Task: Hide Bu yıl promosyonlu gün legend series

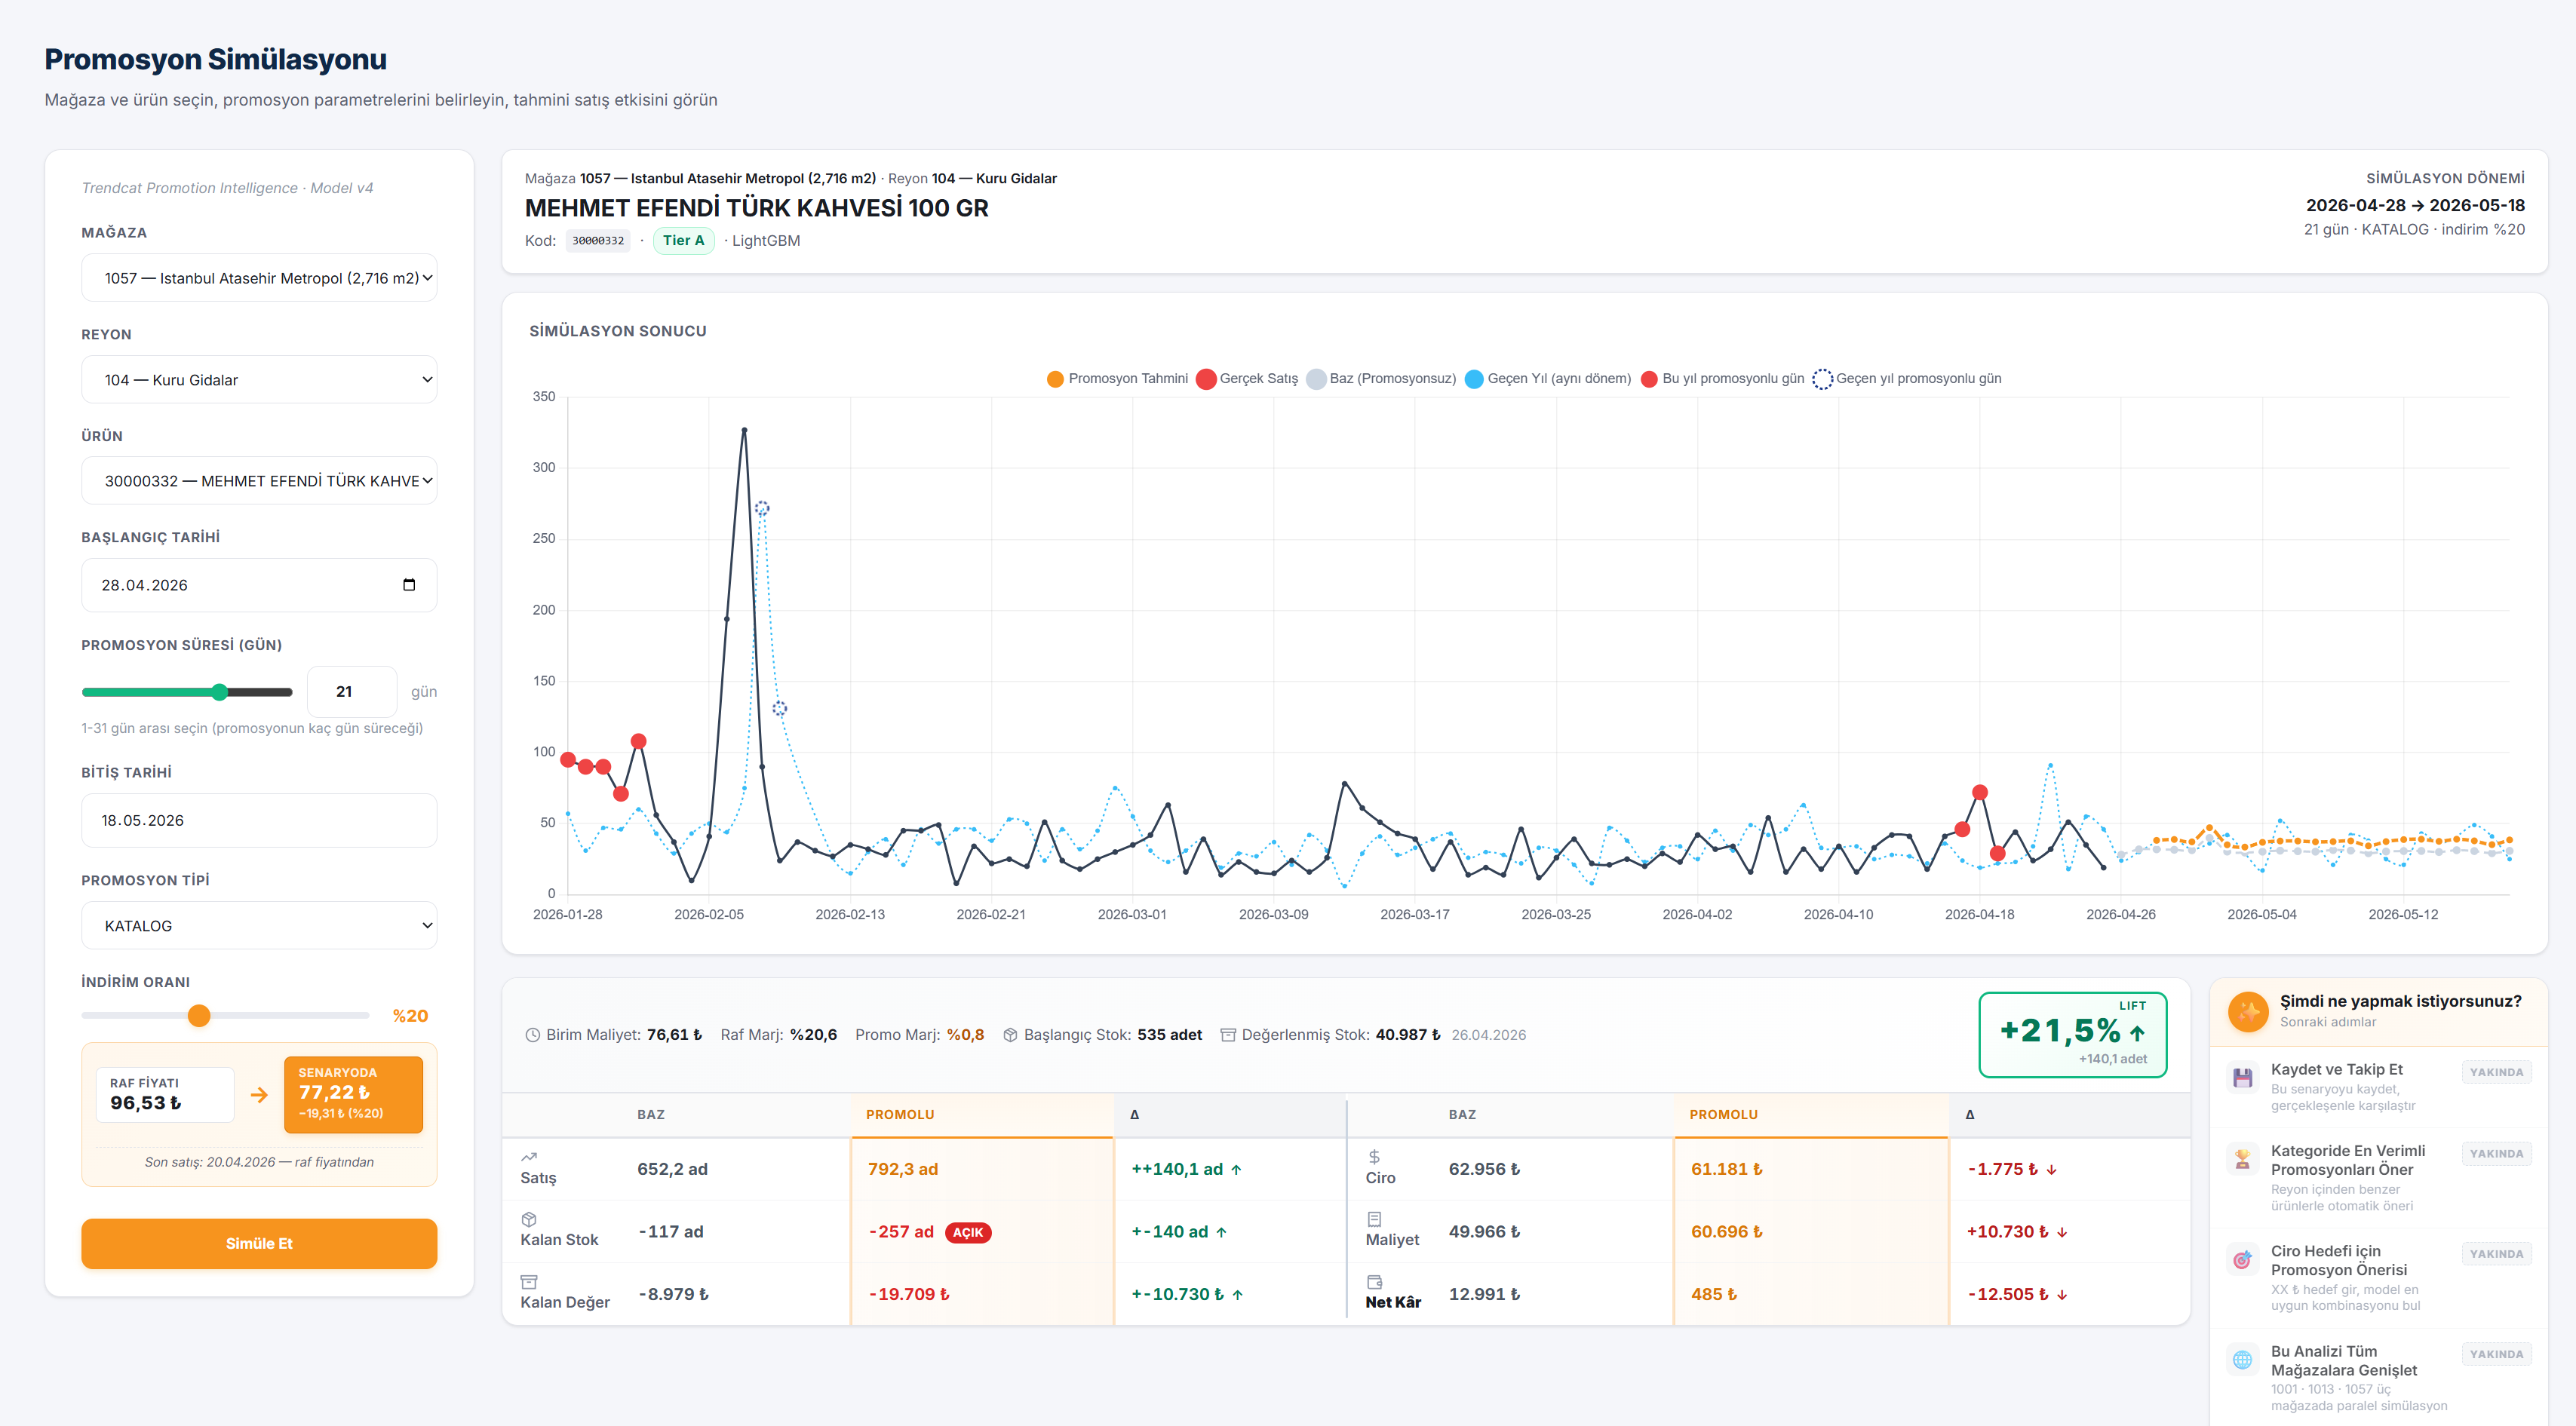Action: click(1722, 379)
